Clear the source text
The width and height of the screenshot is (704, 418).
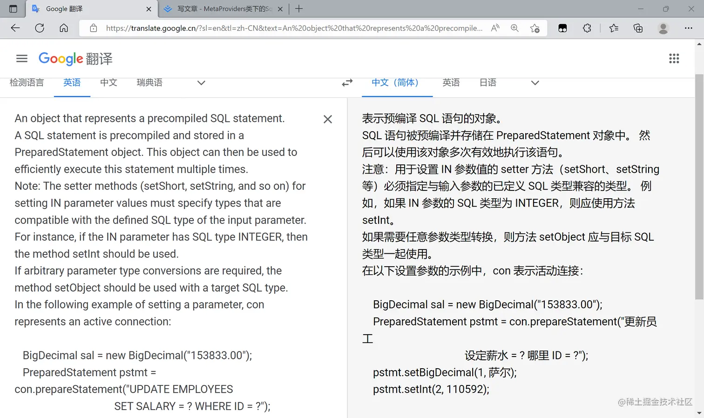click(328, 119)
